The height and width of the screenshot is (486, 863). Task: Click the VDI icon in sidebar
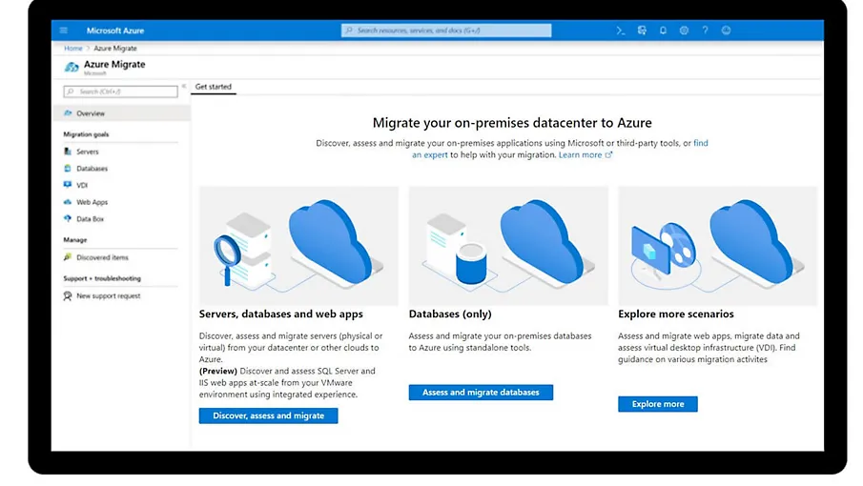[x=68, y=185]
